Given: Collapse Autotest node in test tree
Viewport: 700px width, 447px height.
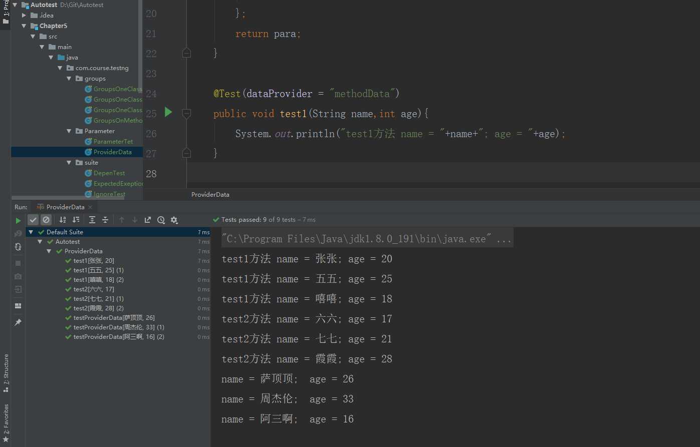Looking at the screenshot, I should 40,242.
